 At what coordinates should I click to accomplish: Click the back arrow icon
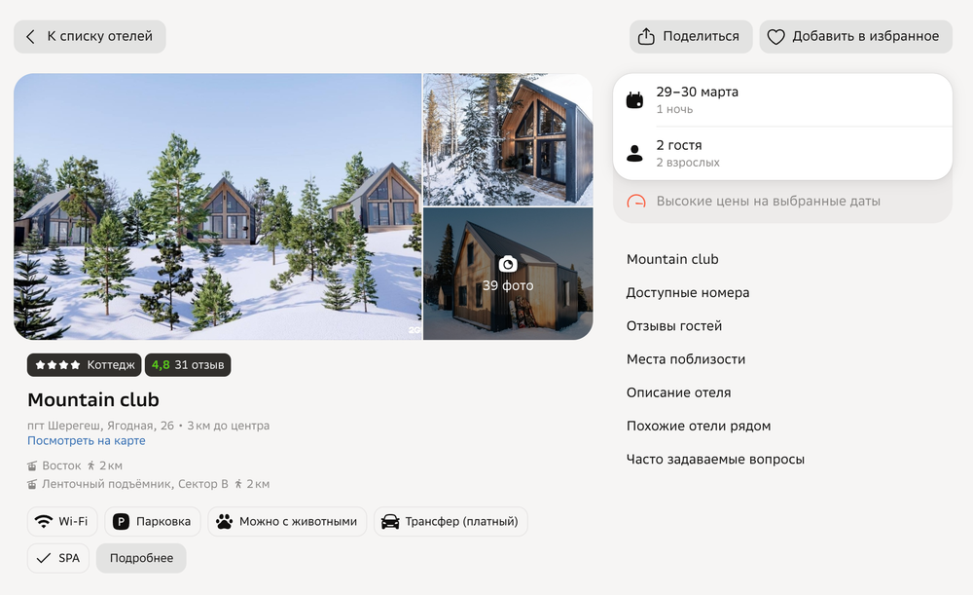point(30,37)
